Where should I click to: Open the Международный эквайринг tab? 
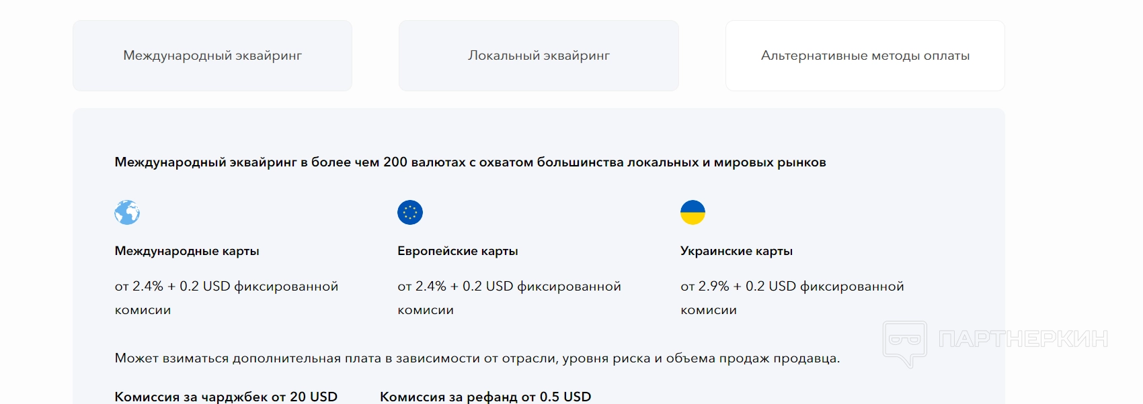pyautogui.click(x=212, y=56)
